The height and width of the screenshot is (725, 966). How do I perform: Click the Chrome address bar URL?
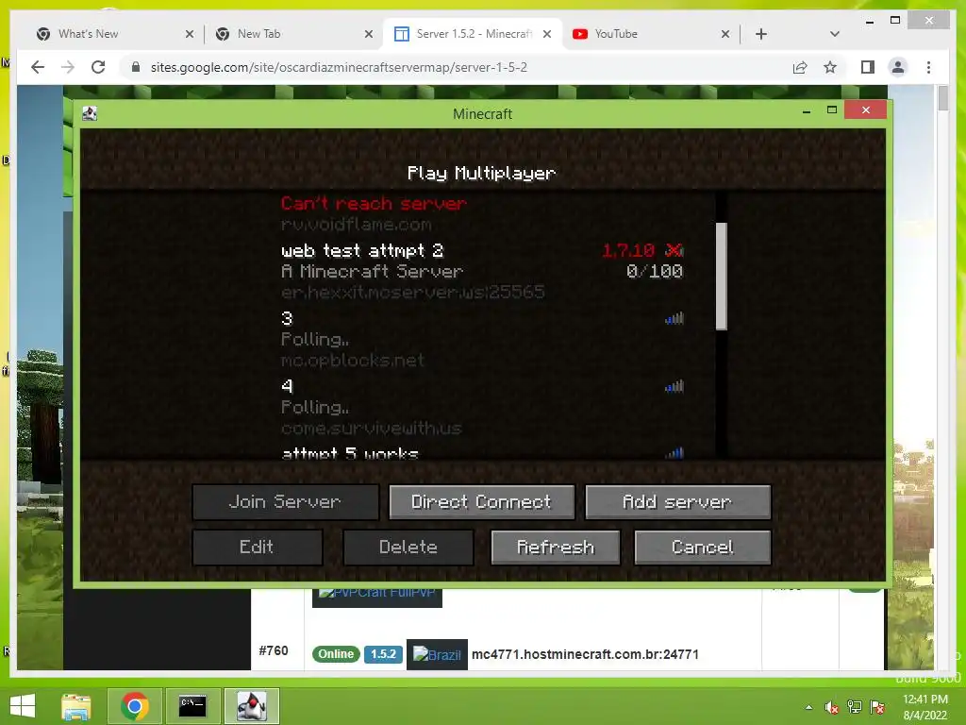tap(339, 67)
